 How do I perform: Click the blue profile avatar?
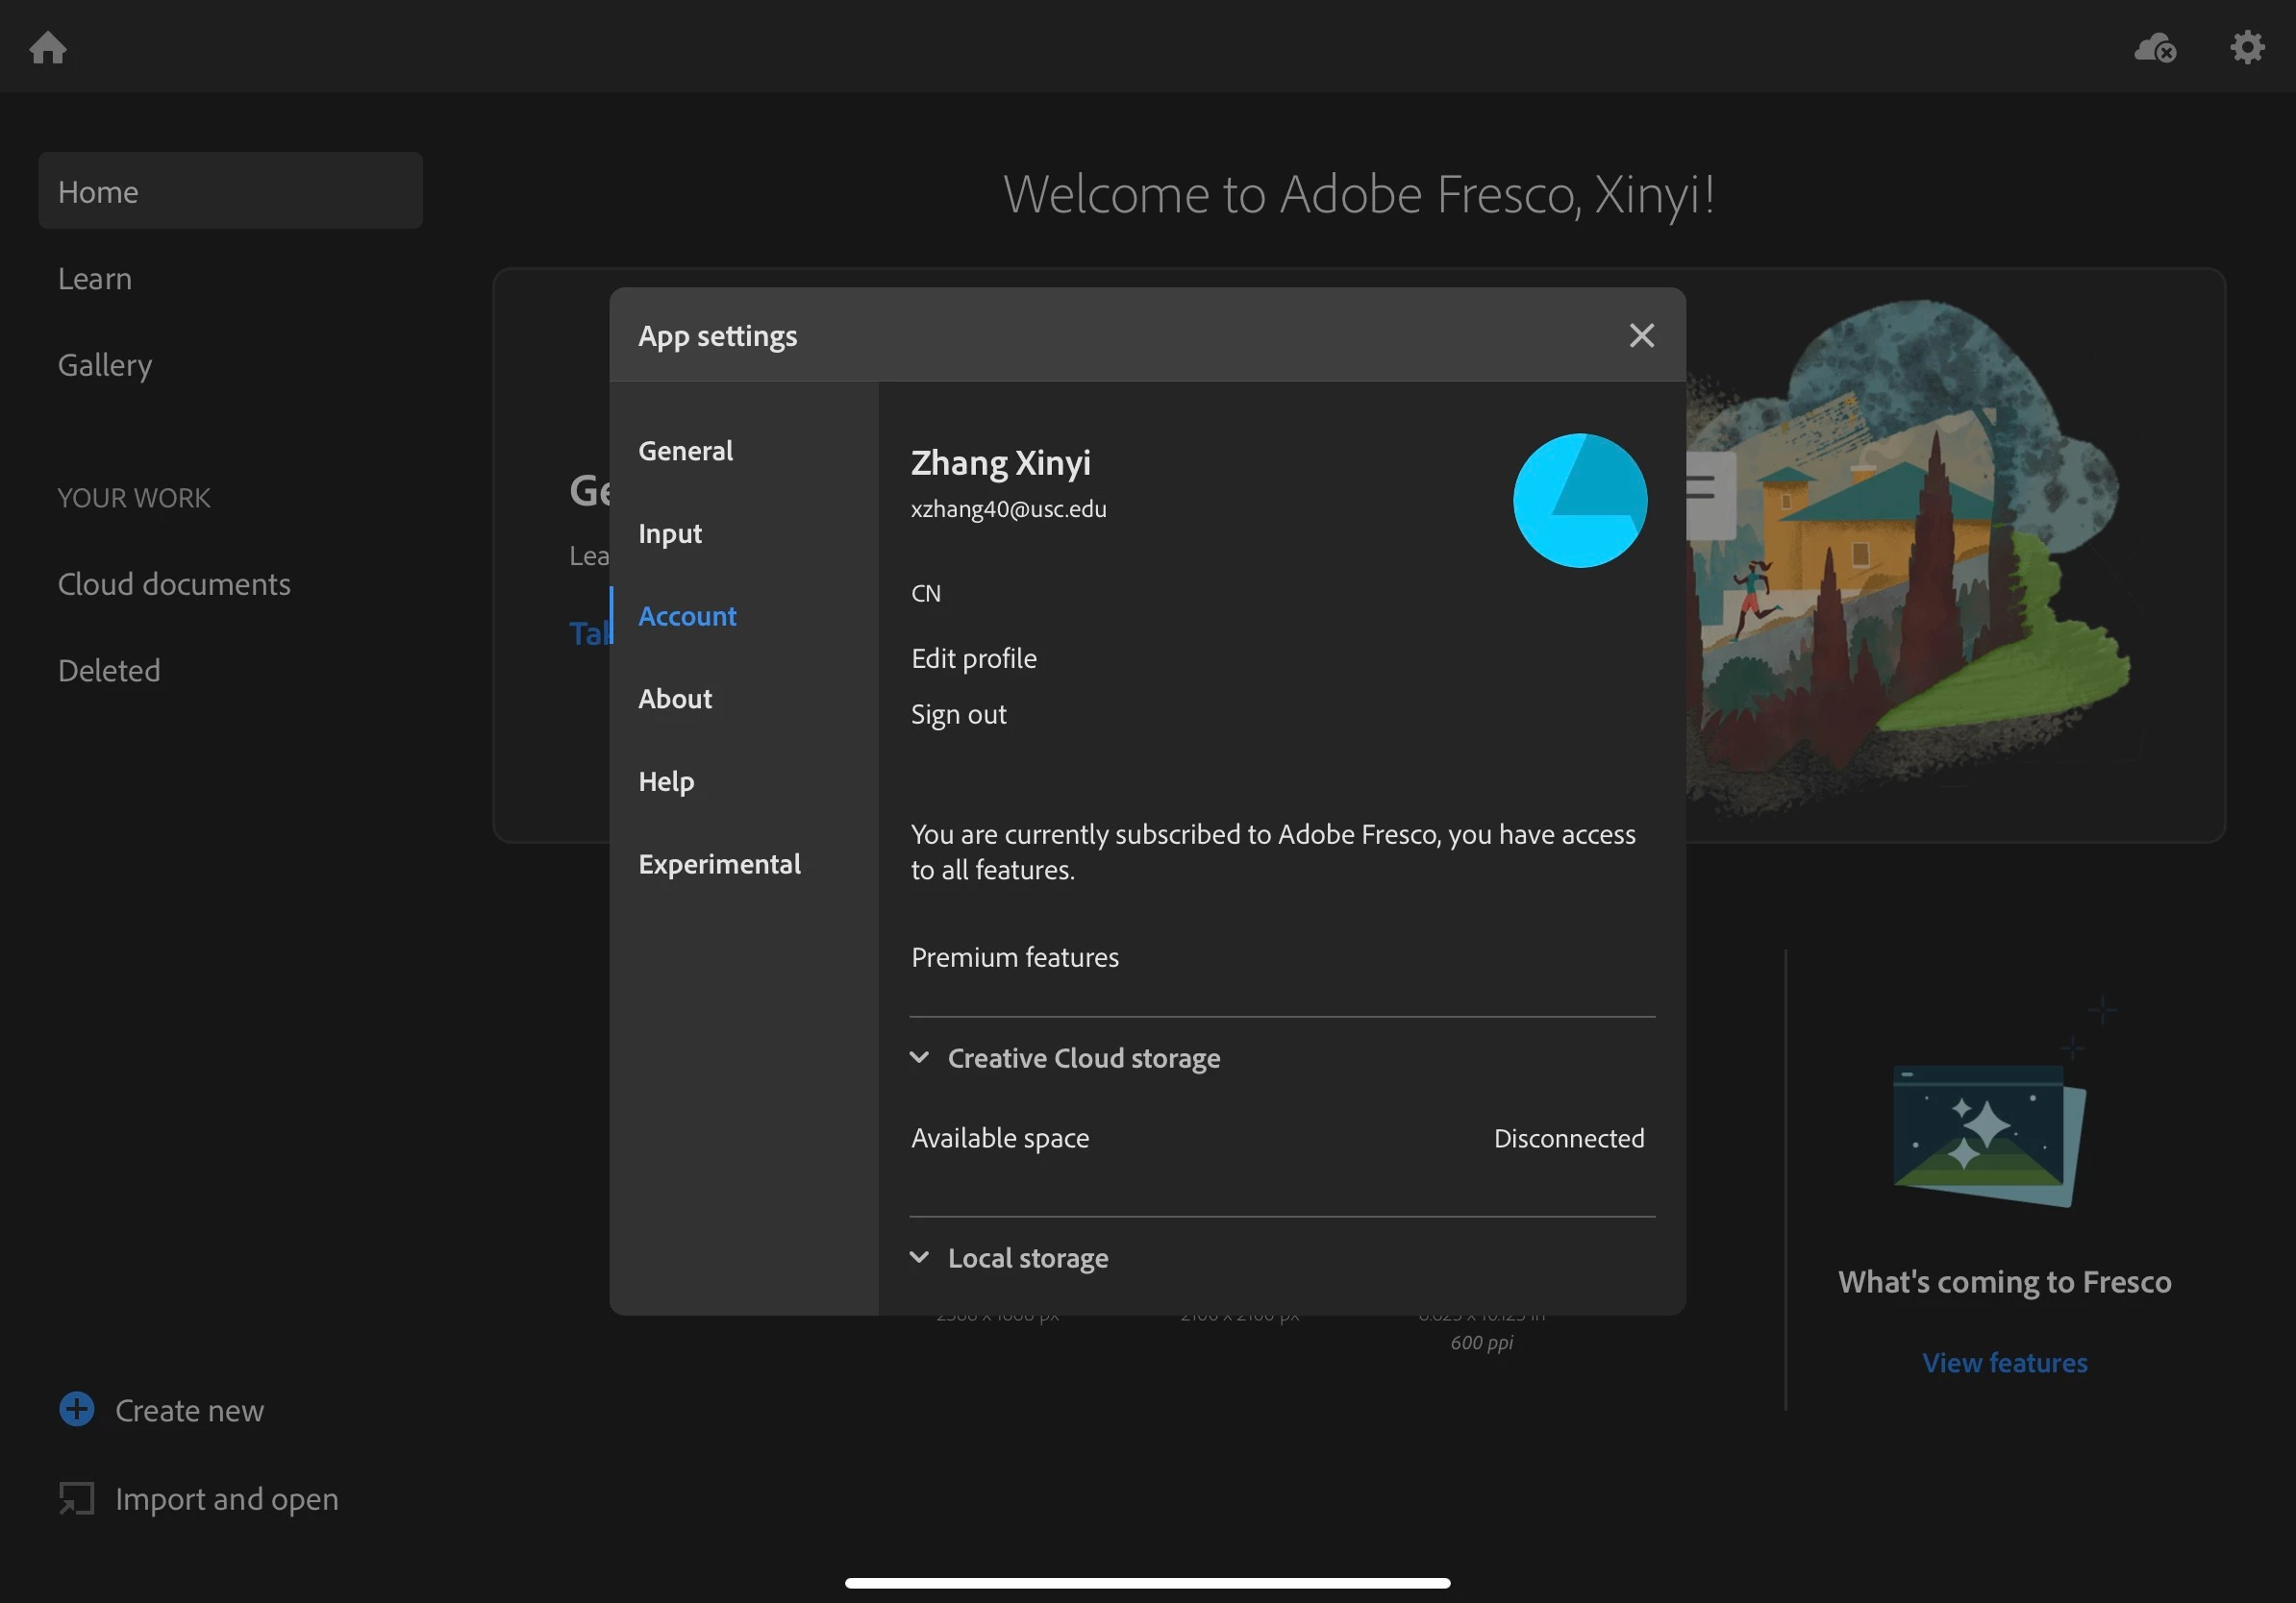(1579, 501)
